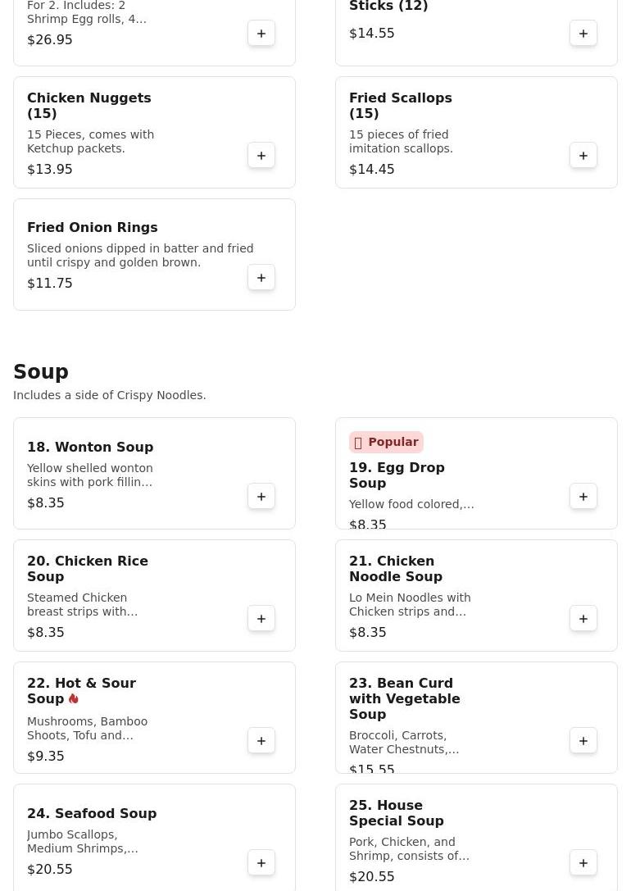Open Fried Onion Rings item details

click(92, 227)
